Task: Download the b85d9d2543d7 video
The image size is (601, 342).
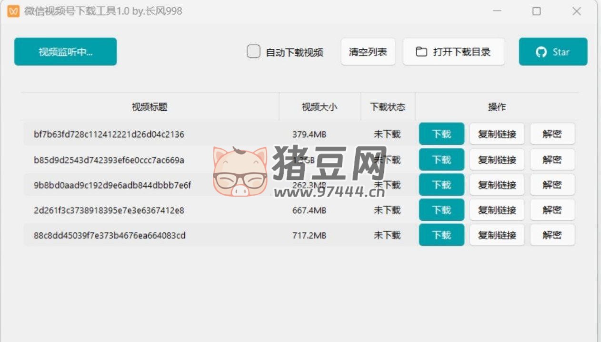Action: tap(441, 160)
